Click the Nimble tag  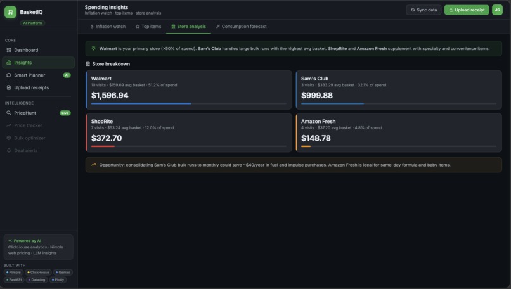pos(13,273)
